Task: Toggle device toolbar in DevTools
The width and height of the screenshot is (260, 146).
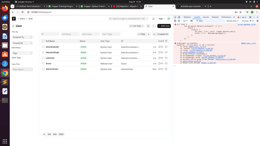Action: [x=179, y=17]
